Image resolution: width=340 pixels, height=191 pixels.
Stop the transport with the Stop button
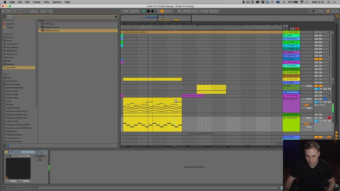(x=148, y=11)
